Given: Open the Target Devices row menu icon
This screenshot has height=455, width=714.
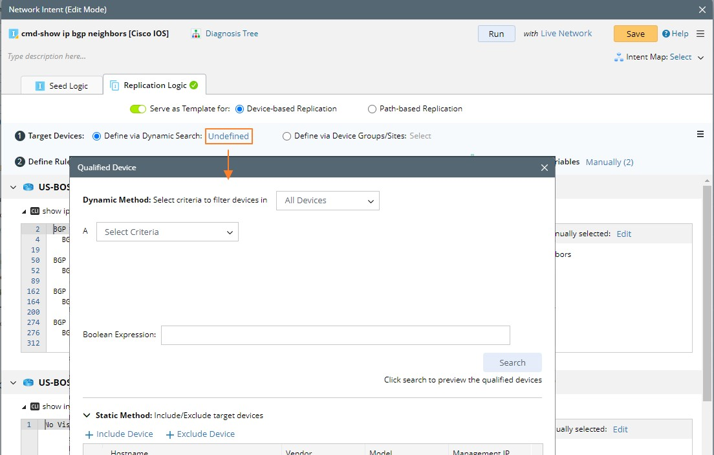Looking at the screenshot, I should tap(700, 134).
